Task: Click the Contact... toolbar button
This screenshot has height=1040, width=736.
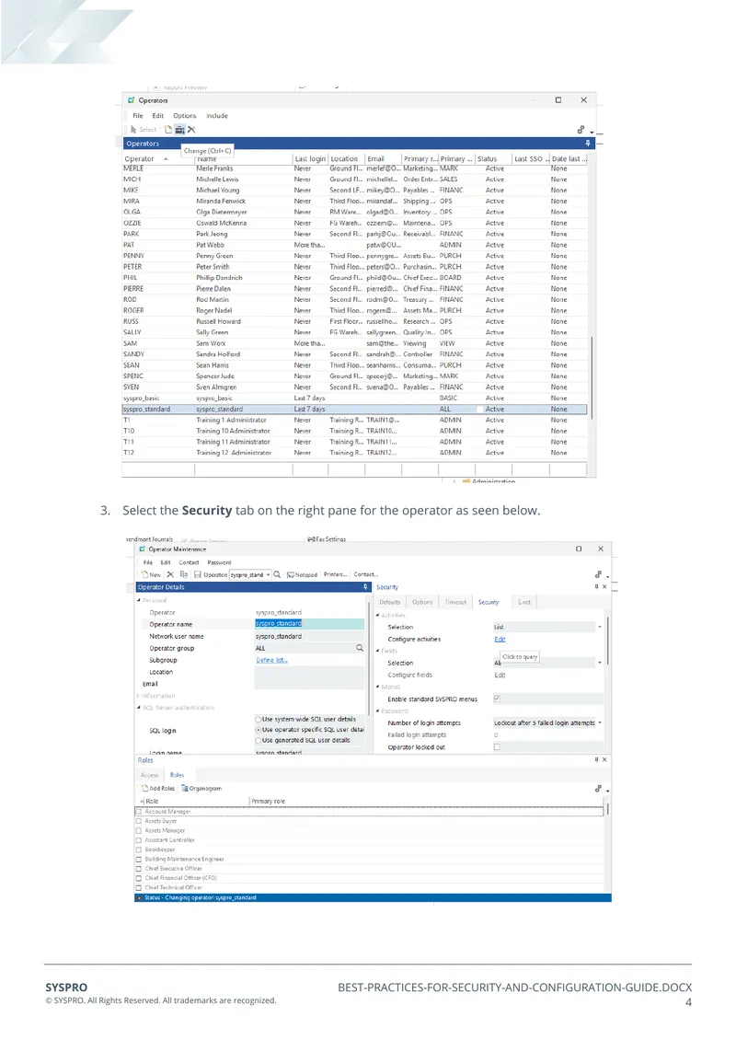Action: coord(365,574)
